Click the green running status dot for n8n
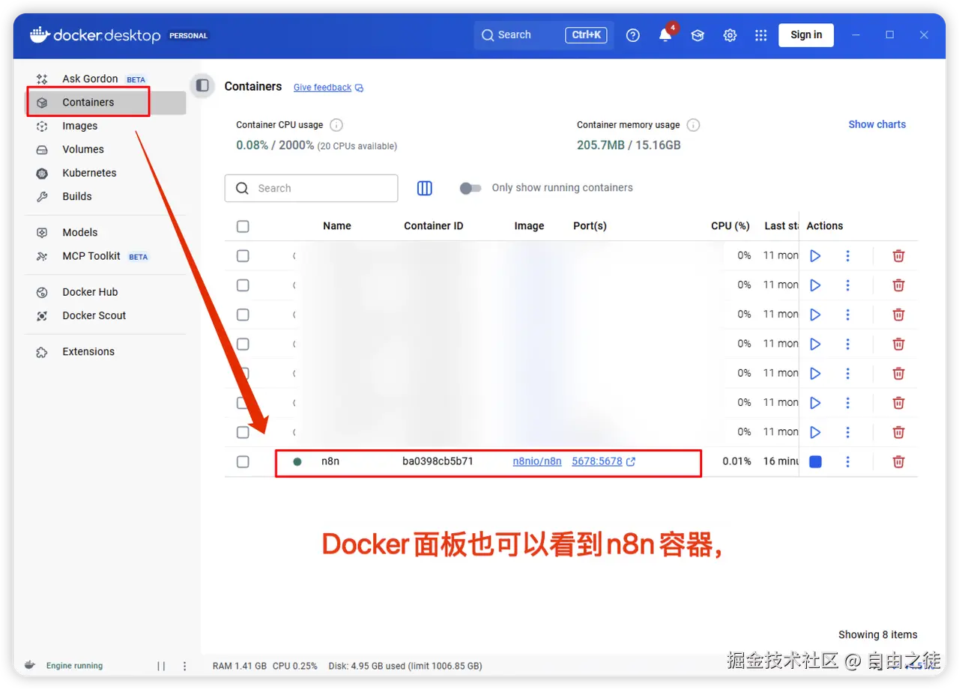959x689 pixels. tap(297, 461)
